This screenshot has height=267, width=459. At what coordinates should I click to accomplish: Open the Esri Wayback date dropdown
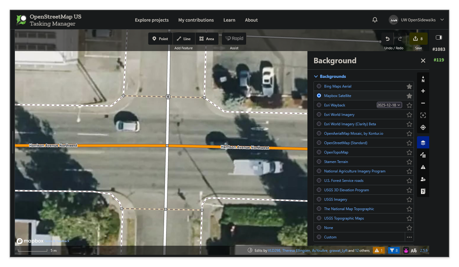pos(389,105)
